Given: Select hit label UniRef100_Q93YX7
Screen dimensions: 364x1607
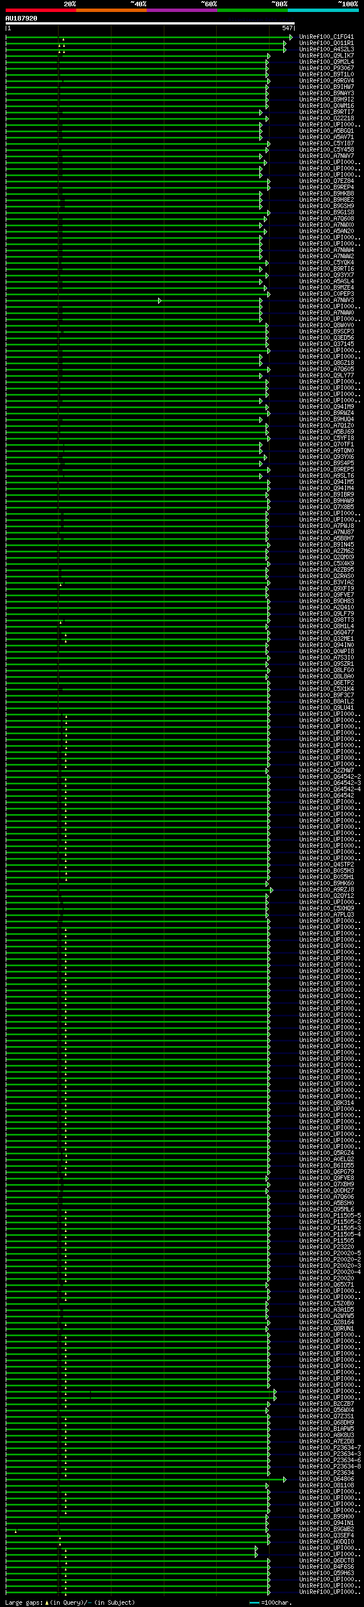Looking at the screenshot, I should click(x=326, y=275).
